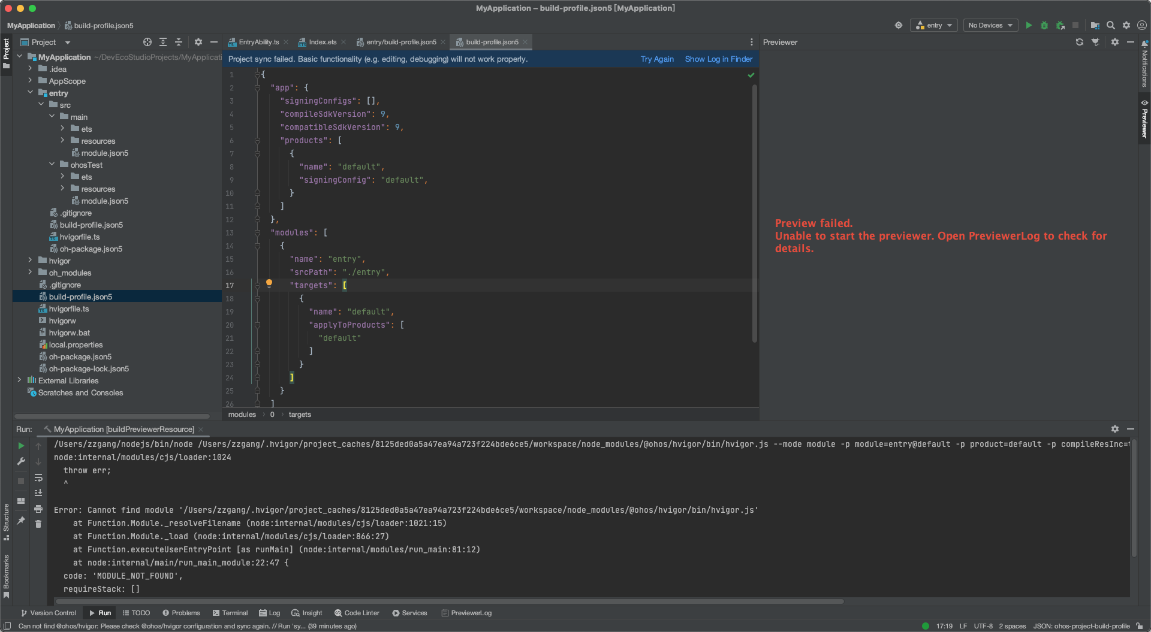This screenshot has height=632, width=1151.
Task: Go down the stack trace in Run panel
Action: pyautogui.click(x=38, y=461)
